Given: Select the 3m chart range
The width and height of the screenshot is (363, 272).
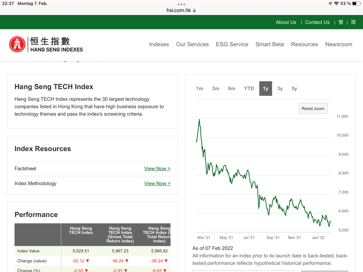Looking at the screenshot, I should pos(215,88).
